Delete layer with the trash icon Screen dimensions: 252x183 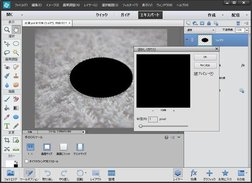pos(238,23)
